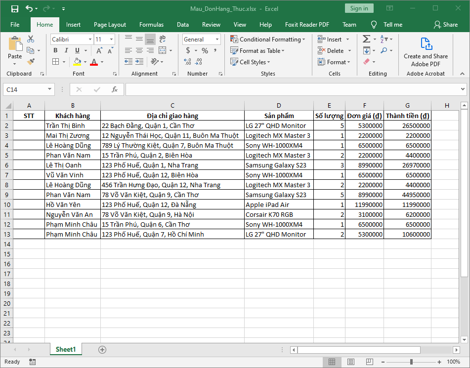Click the Sign in button
Image resolution: width=470 pixels, height=368 pixels.
359,8
